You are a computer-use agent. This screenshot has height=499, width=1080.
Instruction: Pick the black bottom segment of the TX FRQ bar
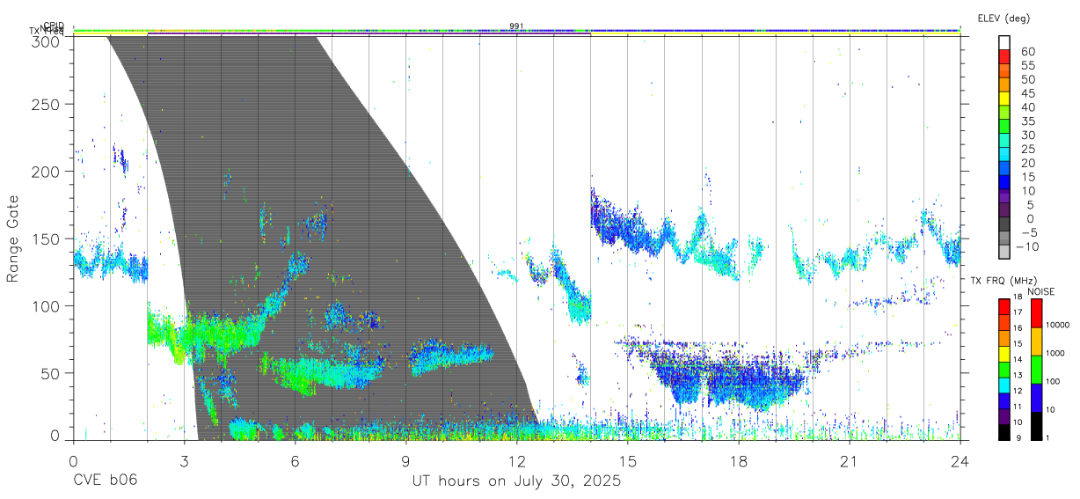click(1004, 431)
